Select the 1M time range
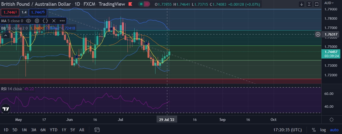Viewport: 342px width, 134px height. 24,130
